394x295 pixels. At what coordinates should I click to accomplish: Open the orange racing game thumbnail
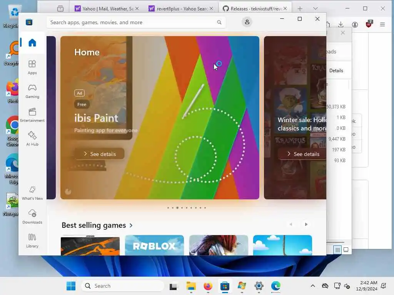pyautogui.click(x=90, y=245)
